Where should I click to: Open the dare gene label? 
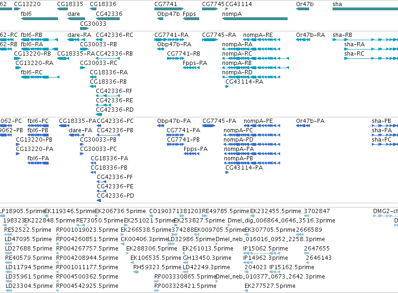coord(73,14)
